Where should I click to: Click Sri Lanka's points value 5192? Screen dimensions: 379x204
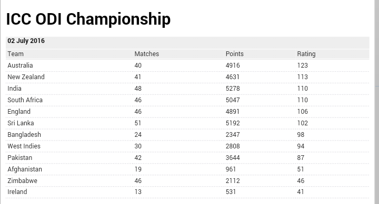point(233,123)
